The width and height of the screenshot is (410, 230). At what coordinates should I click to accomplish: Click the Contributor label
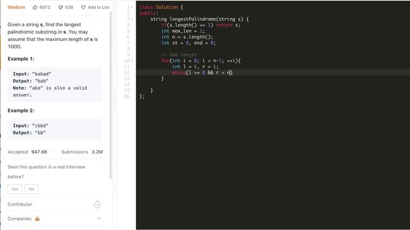coord(20,204)
